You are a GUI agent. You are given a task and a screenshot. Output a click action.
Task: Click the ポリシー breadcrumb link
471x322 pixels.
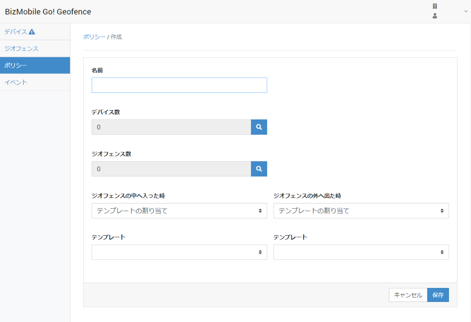coord(94,37)
